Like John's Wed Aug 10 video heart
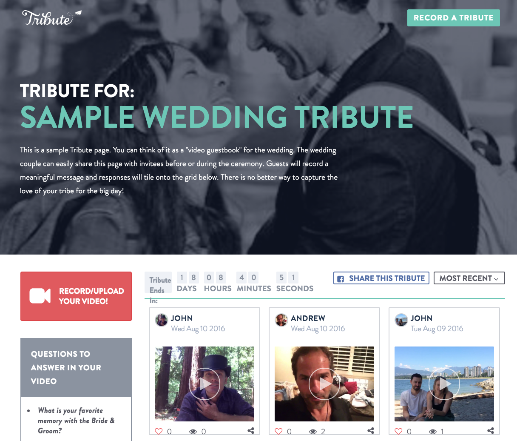This screenshot has height=441, width=517. click(x=159, y=431)
